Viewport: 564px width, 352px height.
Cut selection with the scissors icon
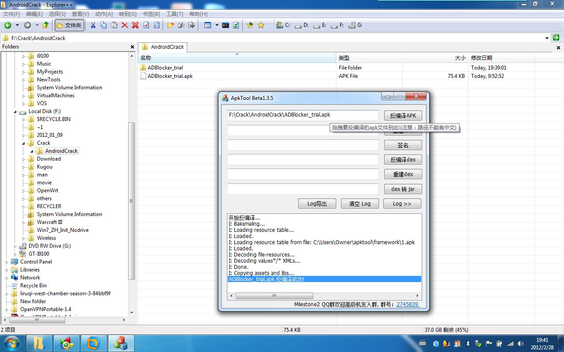click(93, 26)
